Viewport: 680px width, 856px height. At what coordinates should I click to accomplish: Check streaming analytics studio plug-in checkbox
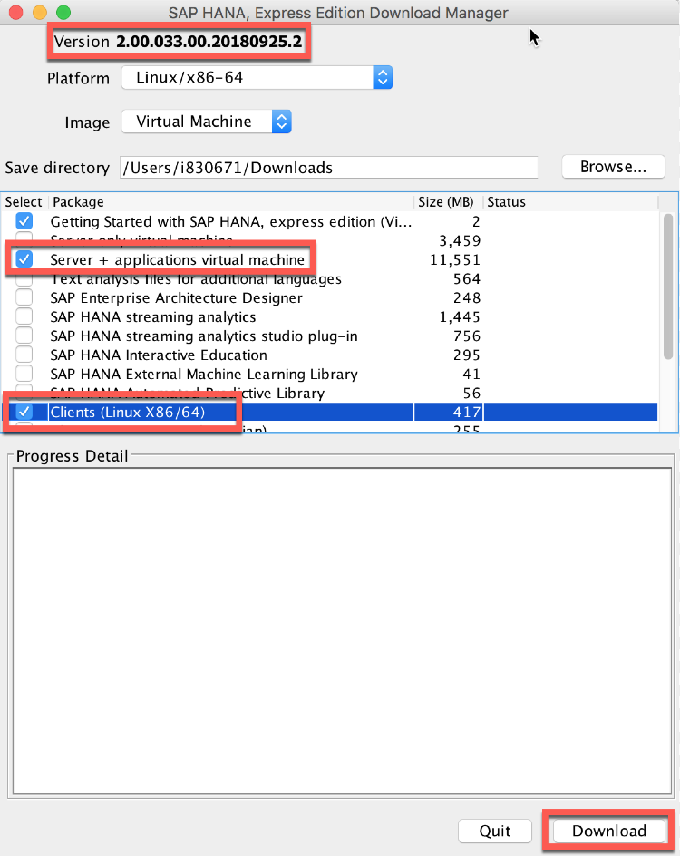pos(24,336)
